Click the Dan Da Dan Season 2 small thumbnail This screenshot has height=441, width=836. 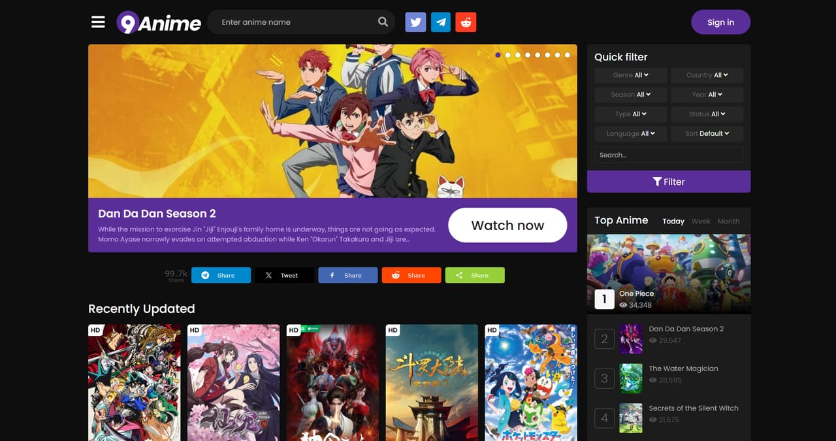[x=631, y=339]
